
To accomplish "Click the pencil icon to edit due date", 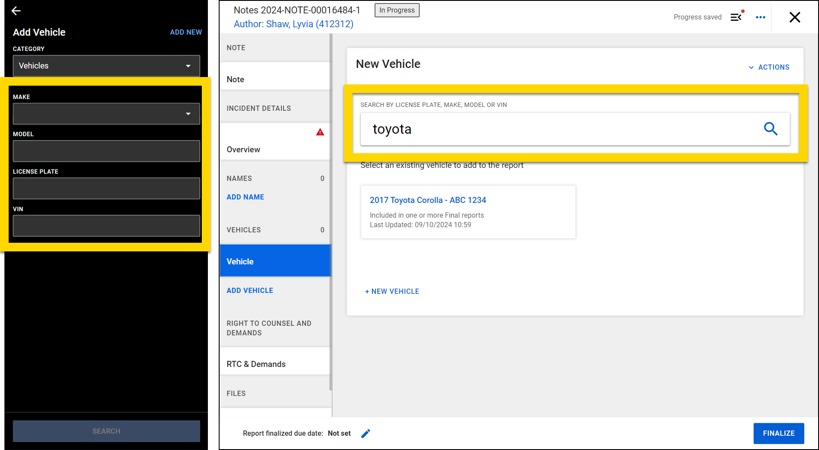I will point(366,434).
